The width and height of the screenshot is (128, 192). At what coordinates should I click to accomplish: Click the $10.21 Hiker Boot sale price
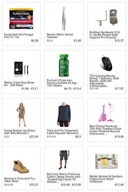pyautogui.click(x=34, y=185)
